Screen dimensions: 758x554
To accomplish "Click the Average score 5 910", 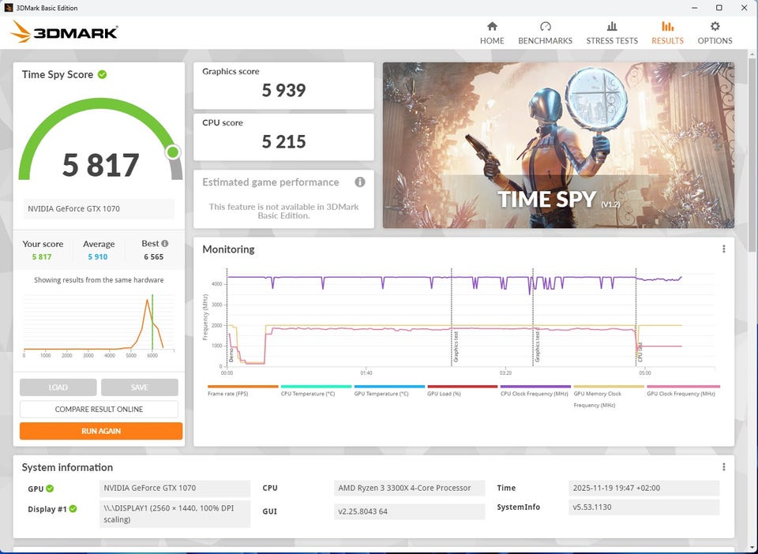I will 98,257.
